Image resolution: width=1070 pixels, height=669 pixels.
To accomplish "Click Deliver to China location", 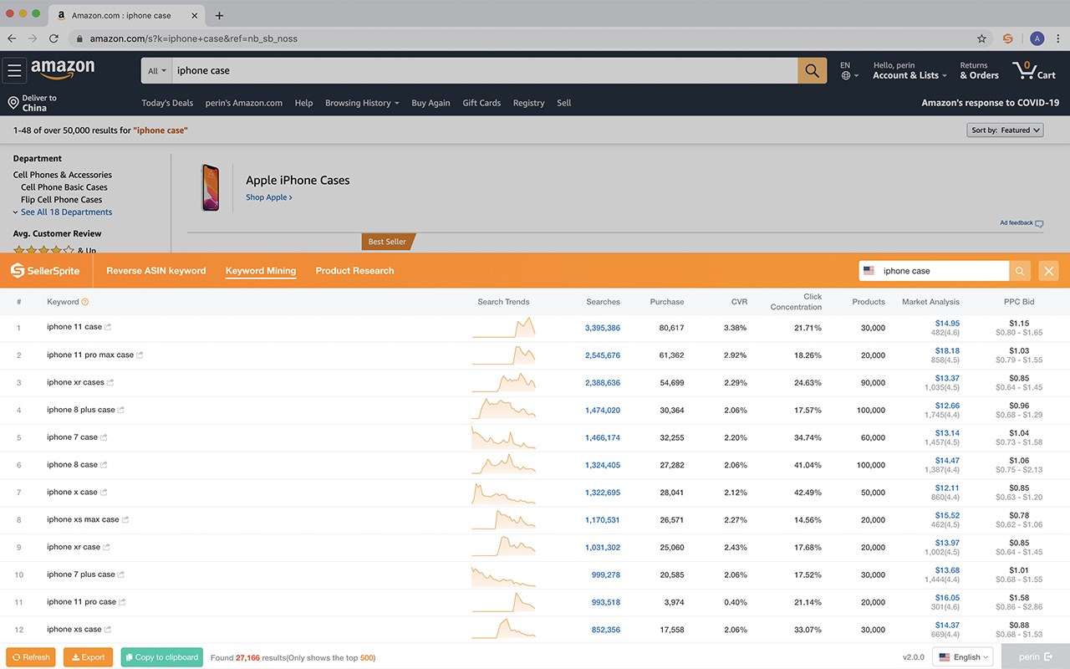I will click(x=33, y=103).
